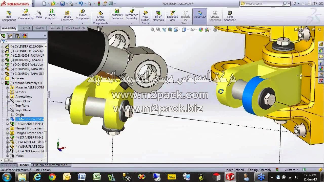This screenshot has width=324, height=182.
Task: Switch to Office Products tab
Action: [75, 28]
